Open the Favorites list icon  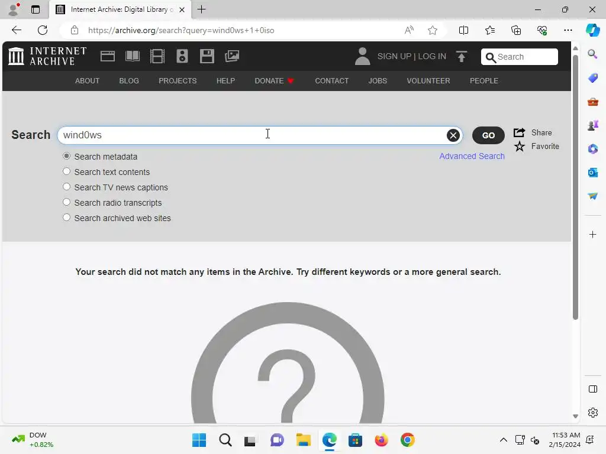coord(489,30)
